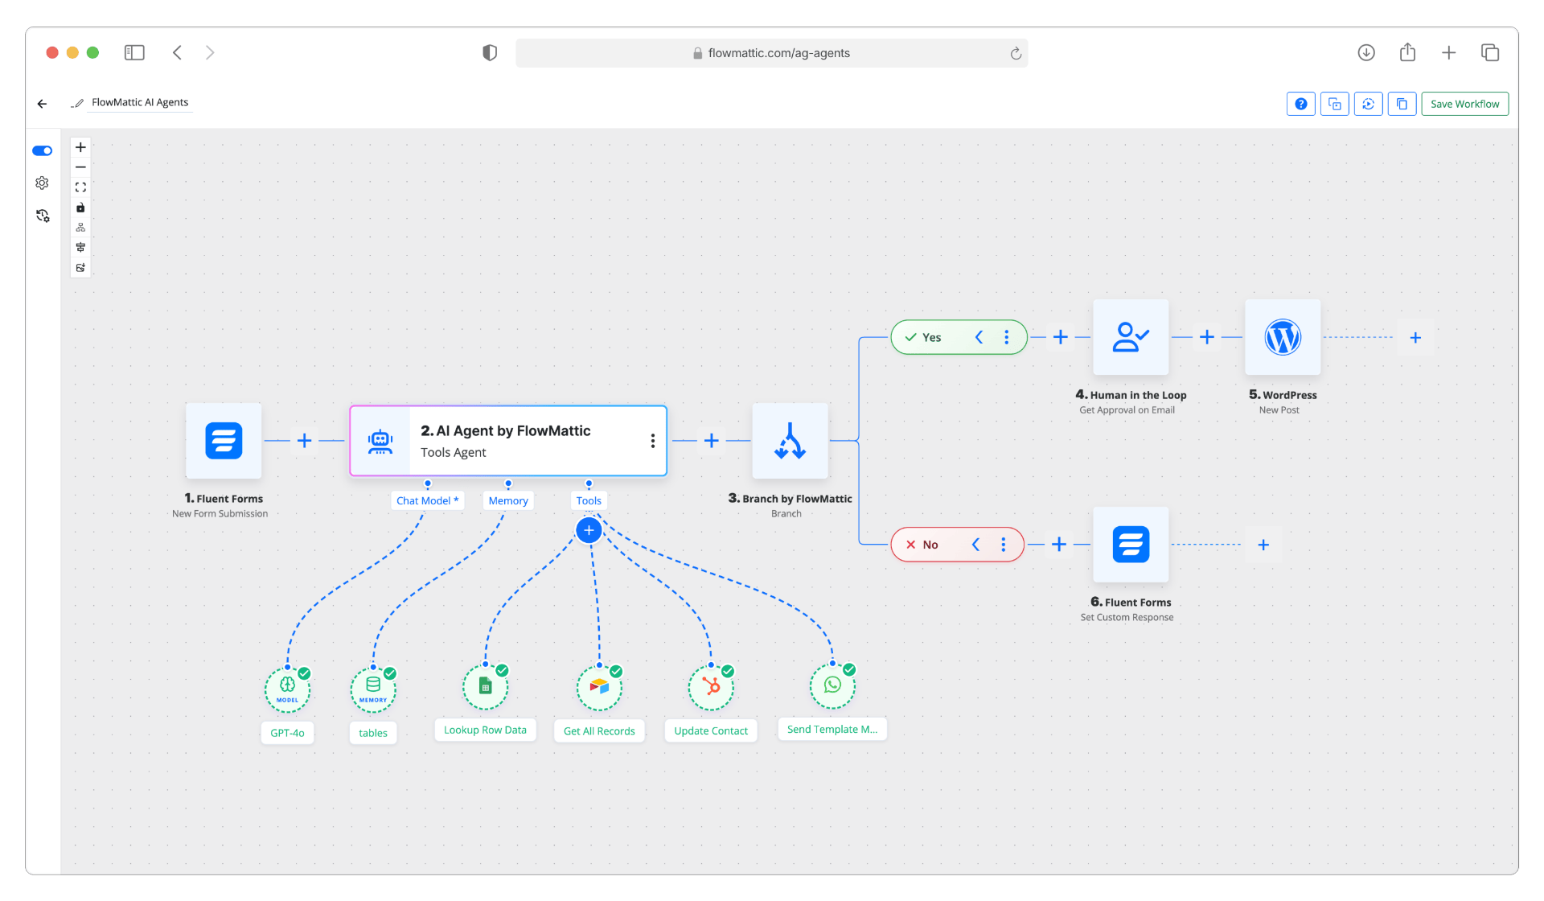Collapse the No branch chevron
The image size is (1544, 901).
click(x=975, y=544)
